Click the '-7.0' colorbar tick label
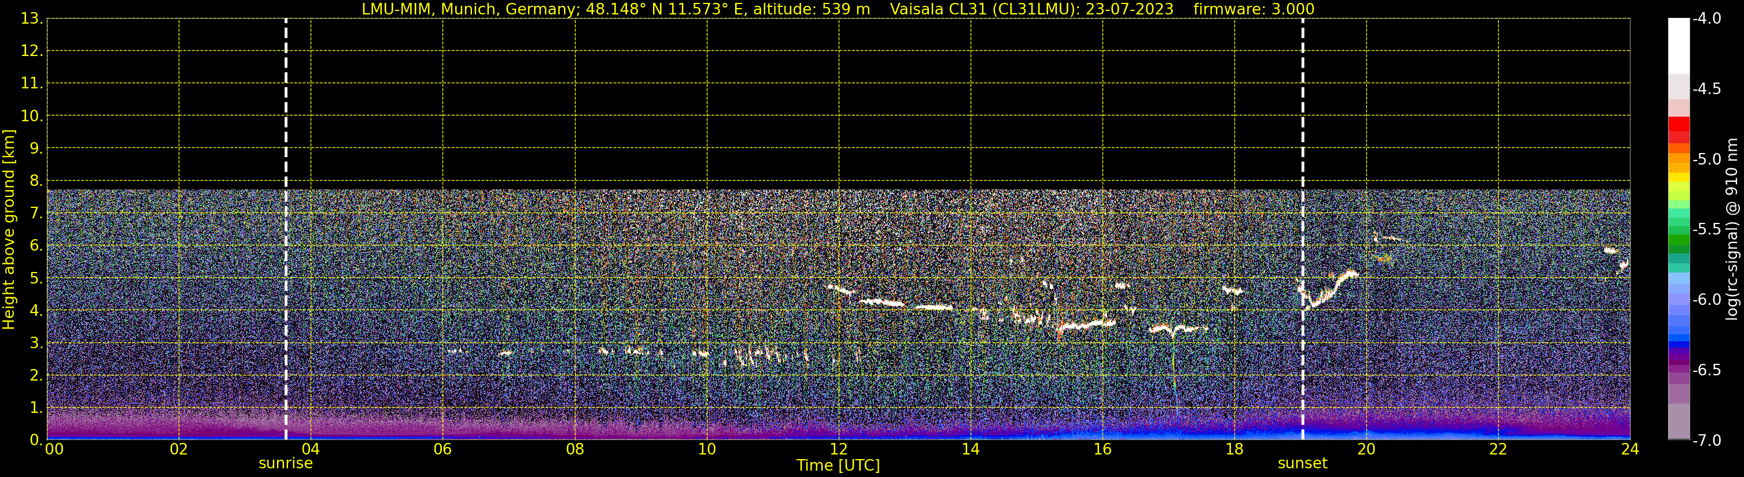This screenshot has width=1744, height=477. click(x=1707, y=441)
